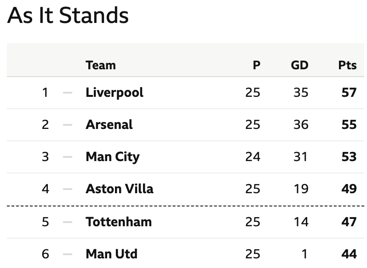The height and width of the screenshot is (268, 367).
Task: Click the As It Stands heading
Action: [68, 16]
